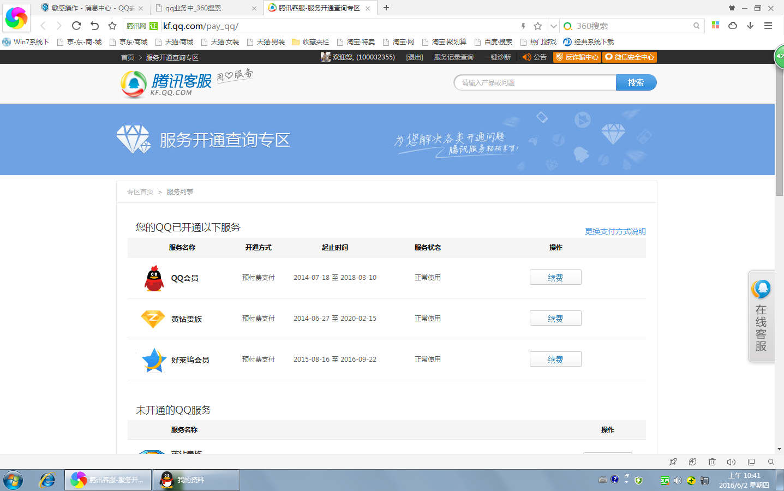Click the blue 搜索 button
This screenshot has width=784, height=491.
click(x=636, y=82)
